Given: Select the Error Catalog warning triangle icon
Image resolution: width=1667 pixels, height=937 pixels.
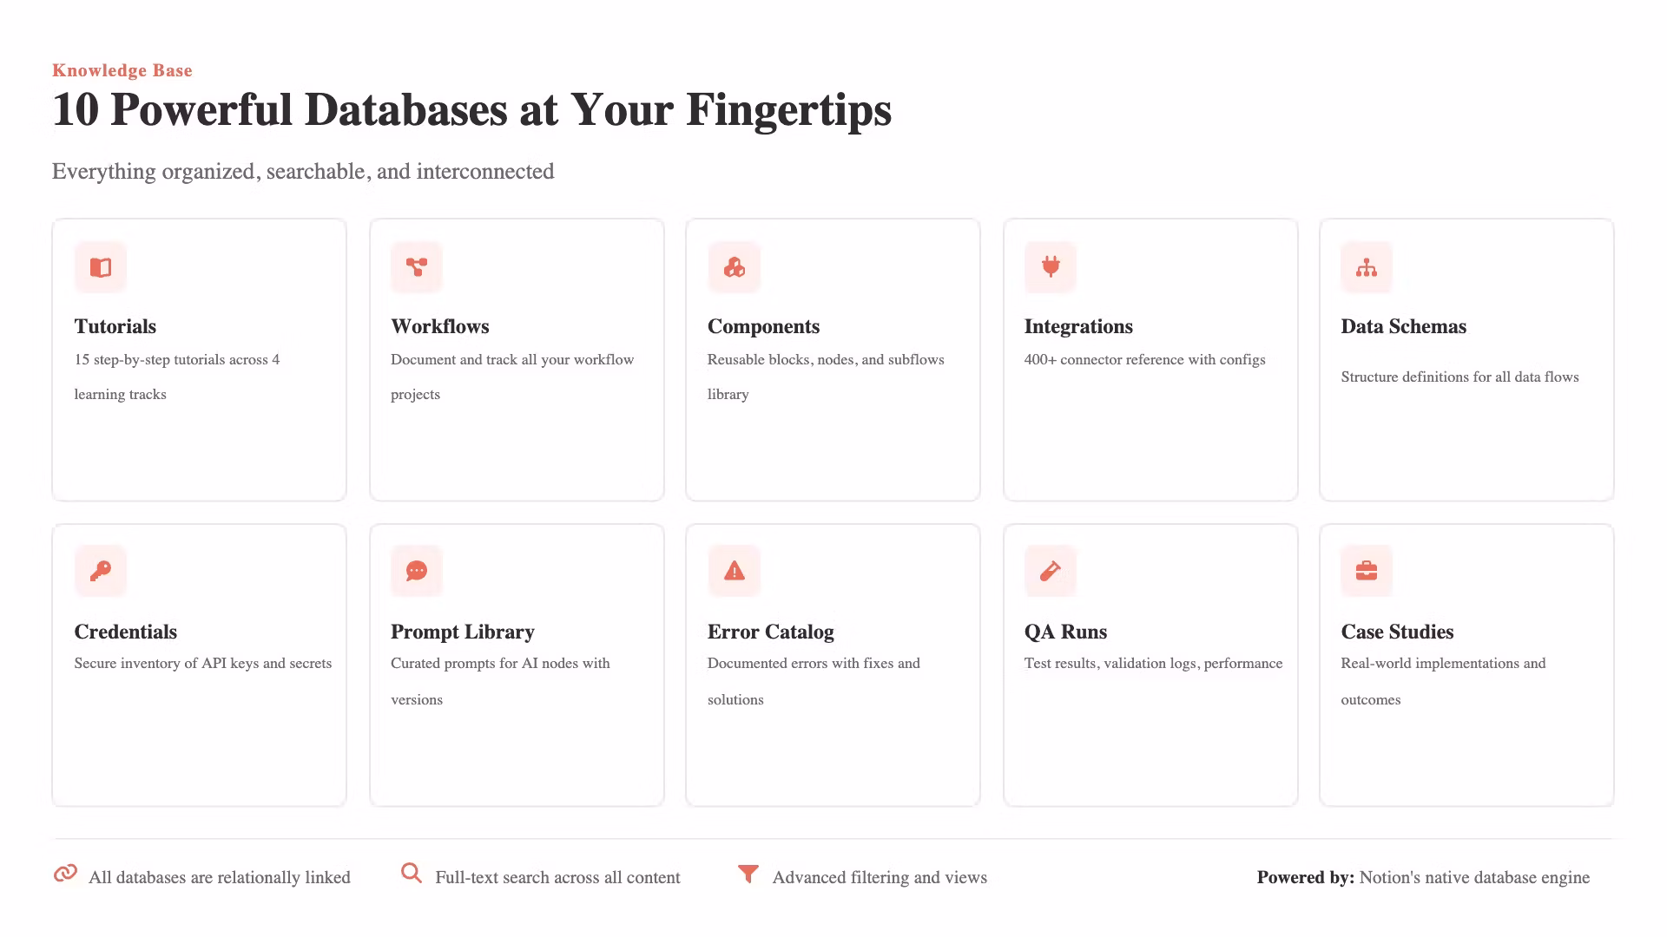Looking at the screenshot, I should (x=734, y=571).
